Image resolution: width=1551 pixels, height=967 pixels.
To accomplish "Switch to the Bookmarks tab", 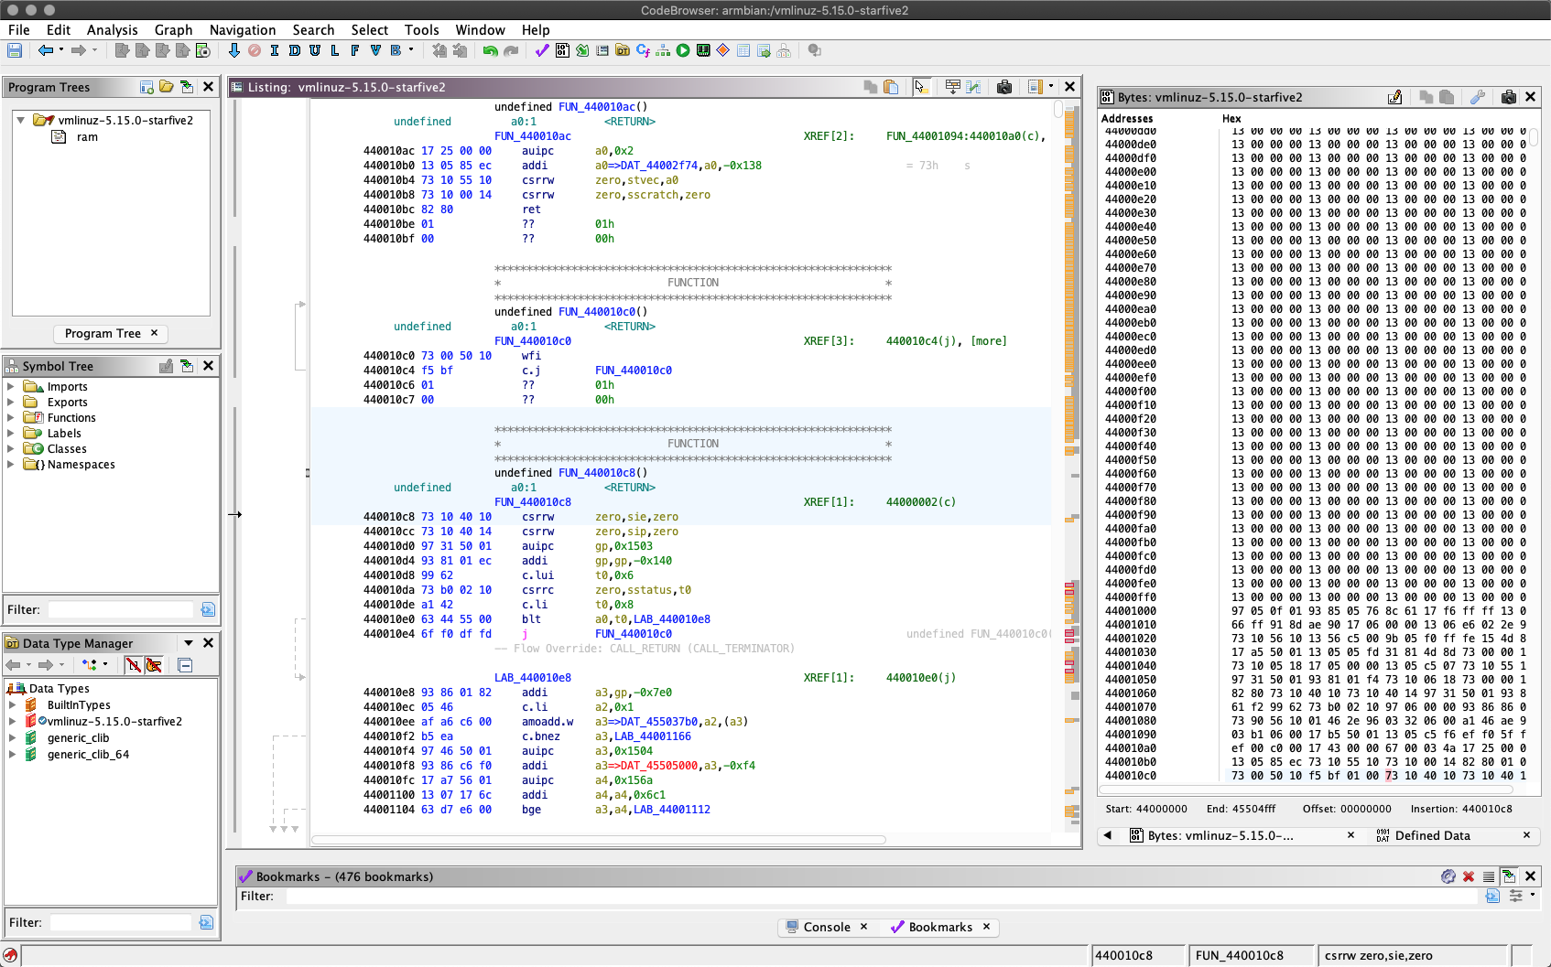I will (939, 927).
